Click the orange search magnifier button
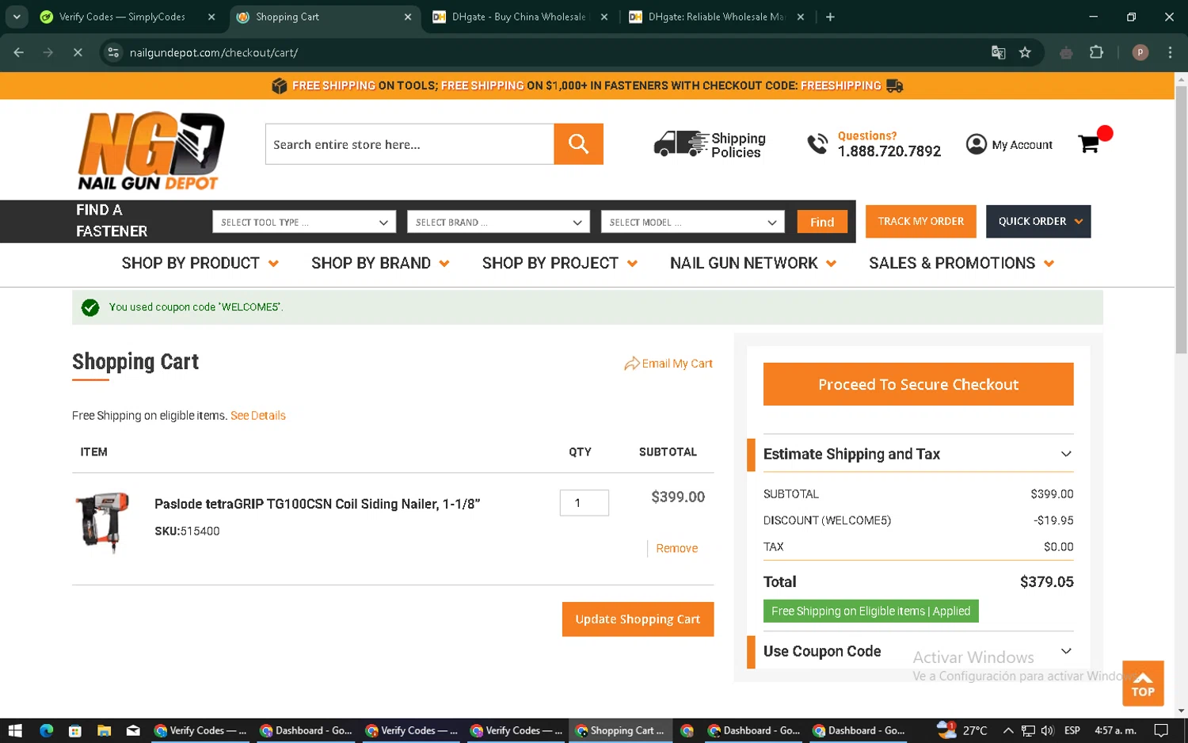Image resolution: width=1188 pixels, height=743 pixels. coord(578,144)
